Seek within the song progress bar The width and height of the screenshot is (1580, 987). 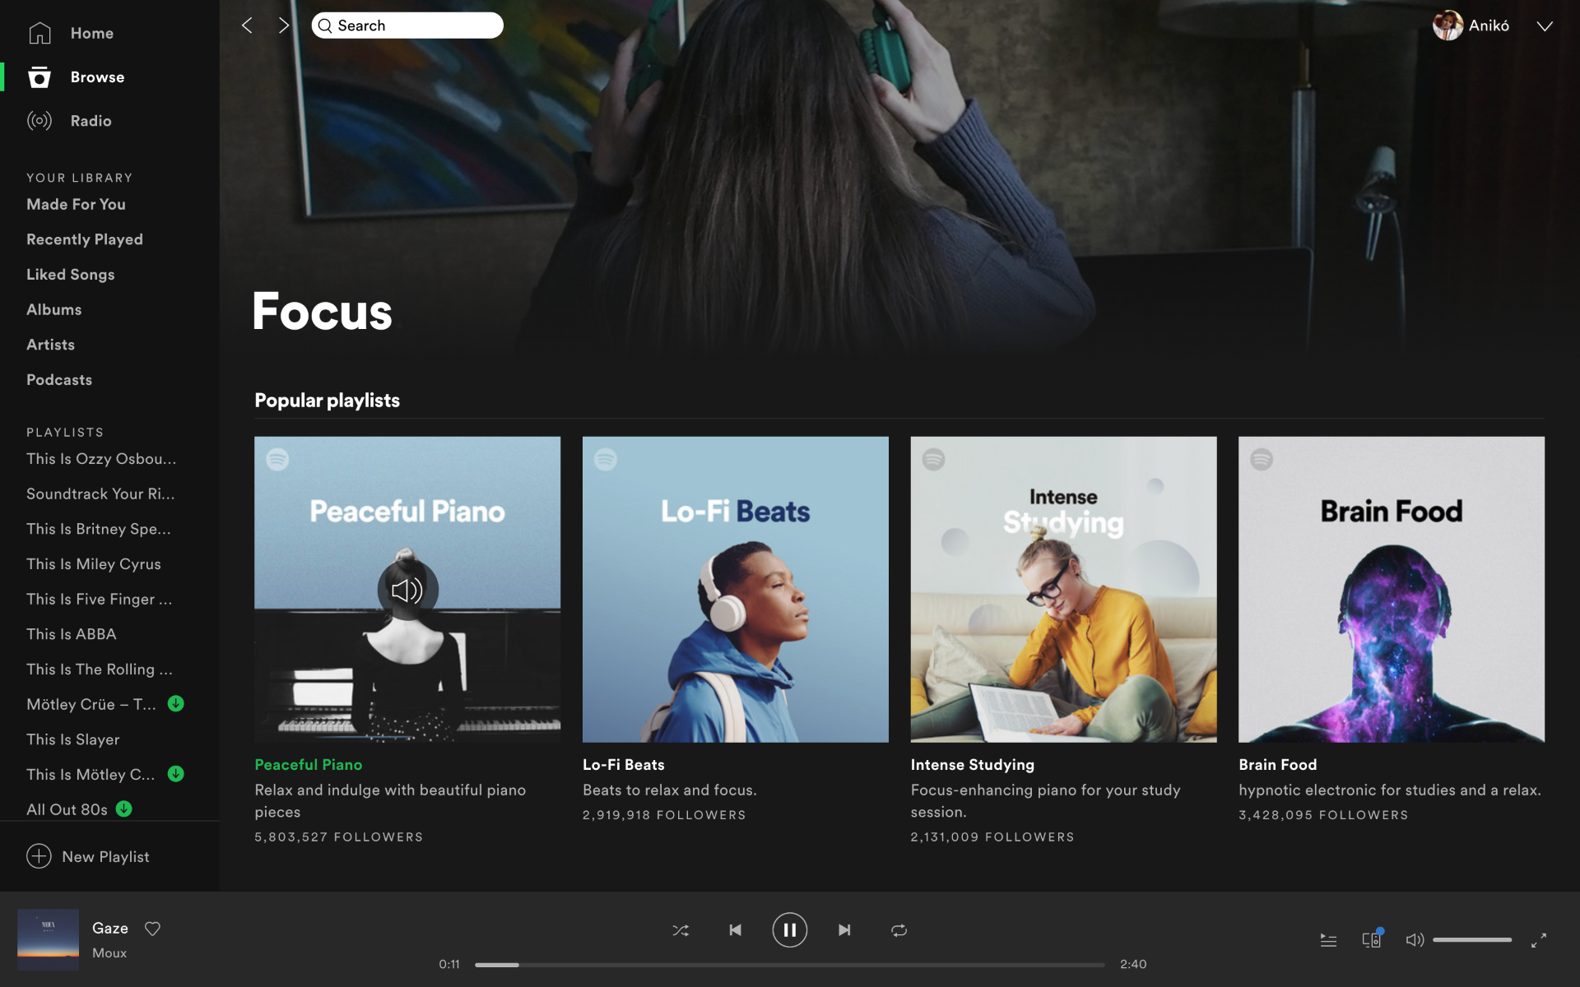(x=789, y=965)
